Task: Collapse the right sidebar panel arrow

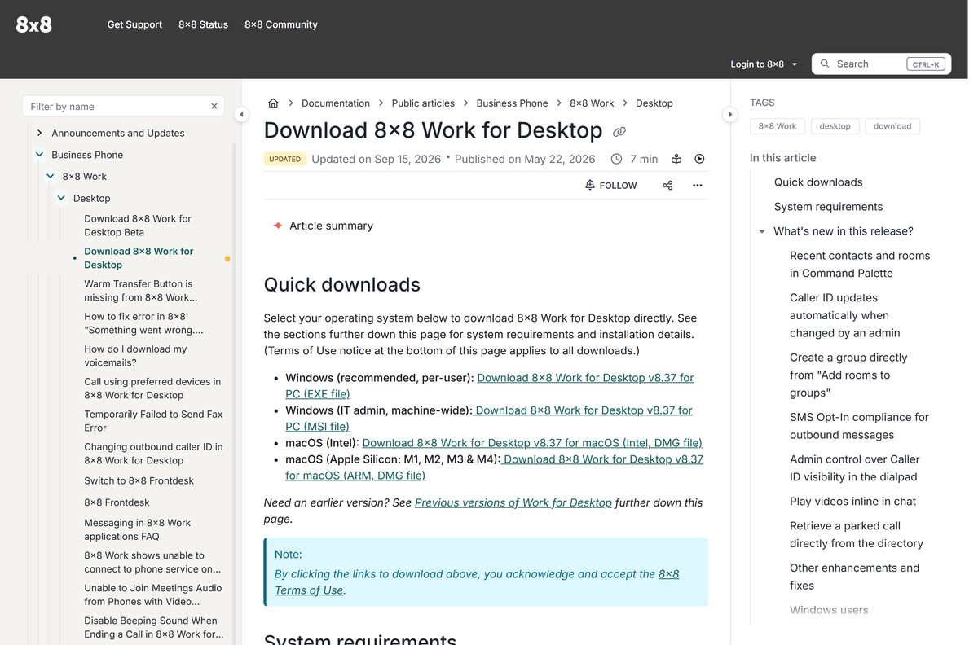Action: point(730,115)
